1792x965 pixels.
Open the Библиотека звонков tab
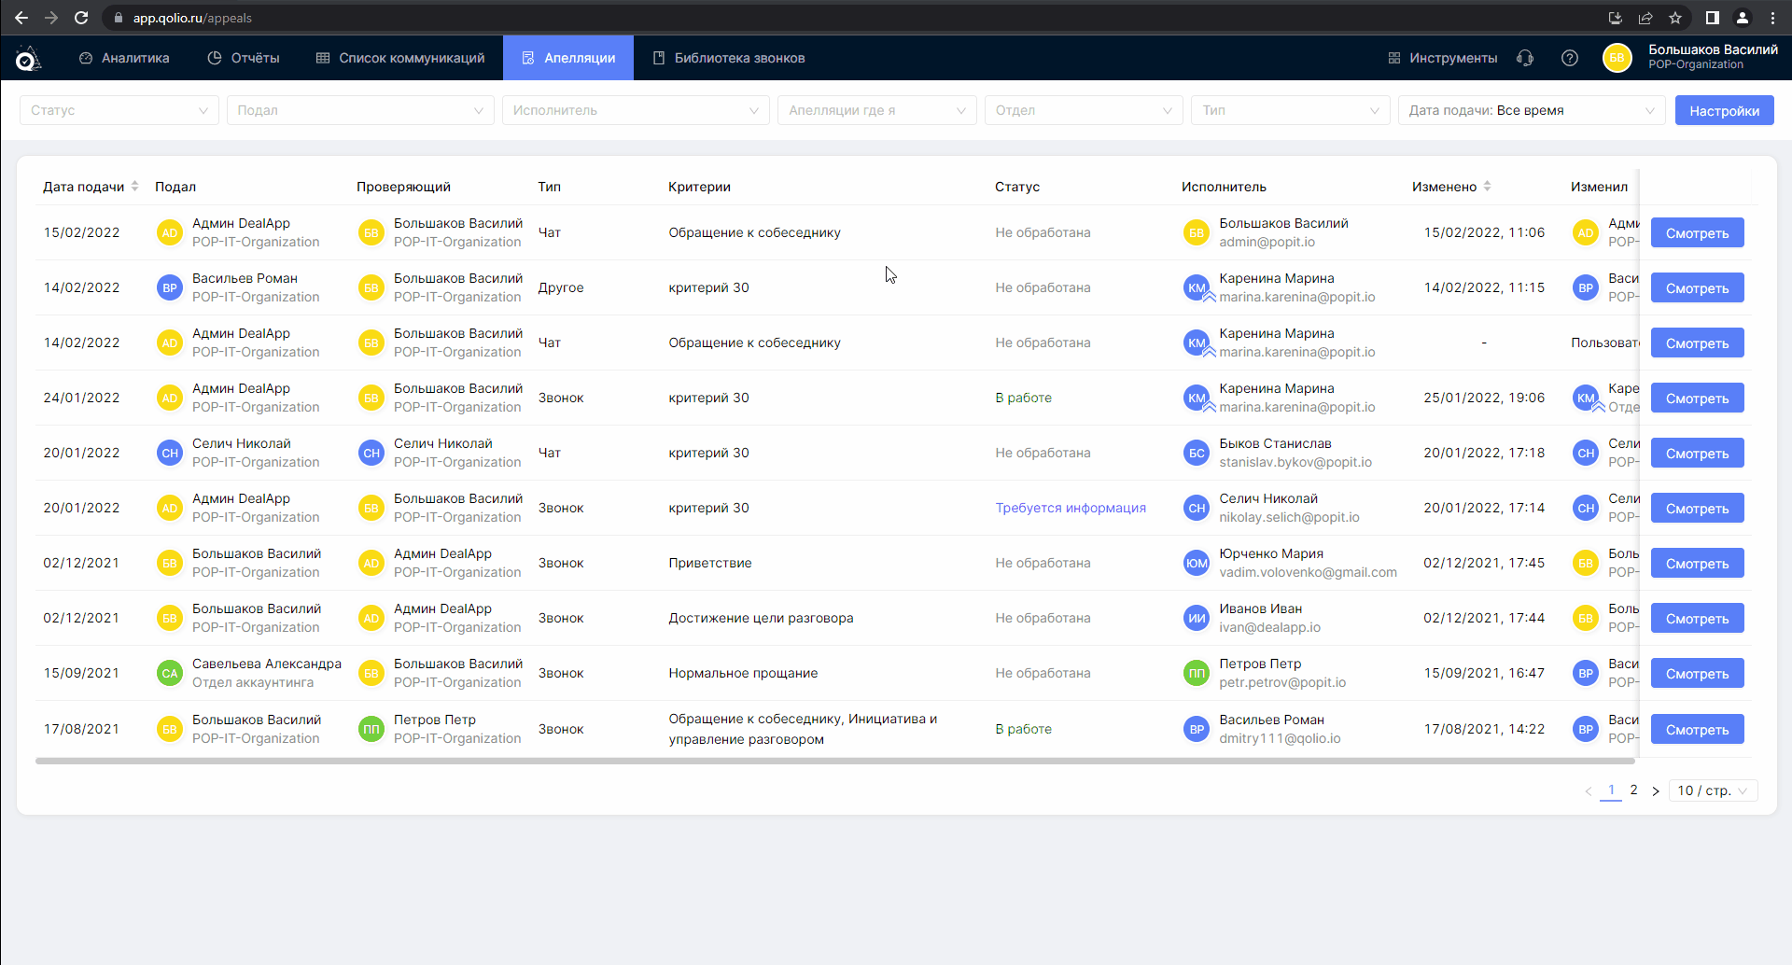pyautogui.click(x=728, y=58)
